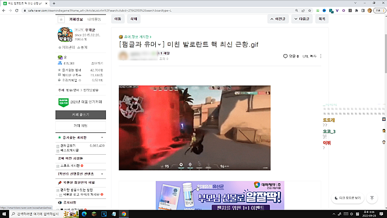The height and width of the screenshot is (218, 387).
Task: Open the NAVER 대표카페 green badge
Action: (x=63, y=102)
